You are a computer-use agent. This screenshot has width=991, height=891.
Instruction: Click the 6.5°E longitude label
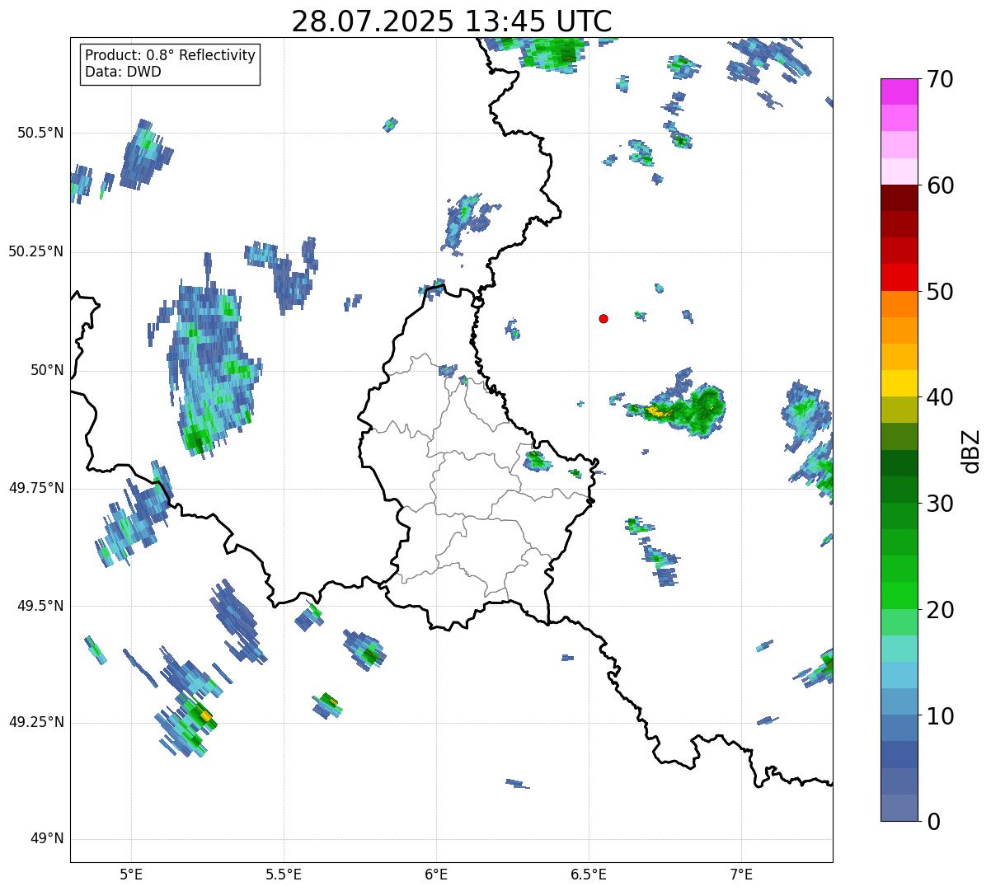click(x=589, y=874)
